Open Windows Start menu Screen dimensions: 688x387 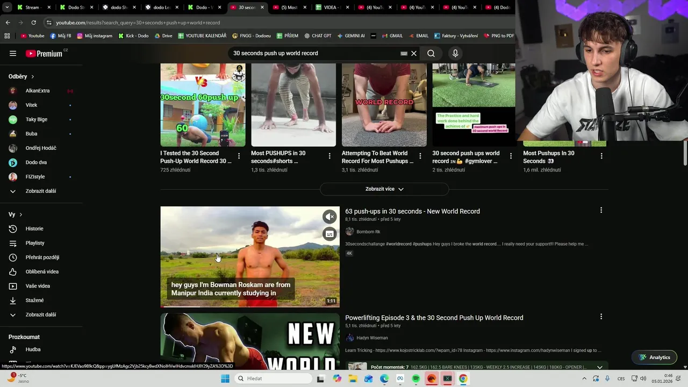[x=225, y=378]
